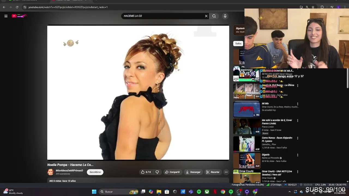Open the browser profile avatar

[x=339, y=7]
